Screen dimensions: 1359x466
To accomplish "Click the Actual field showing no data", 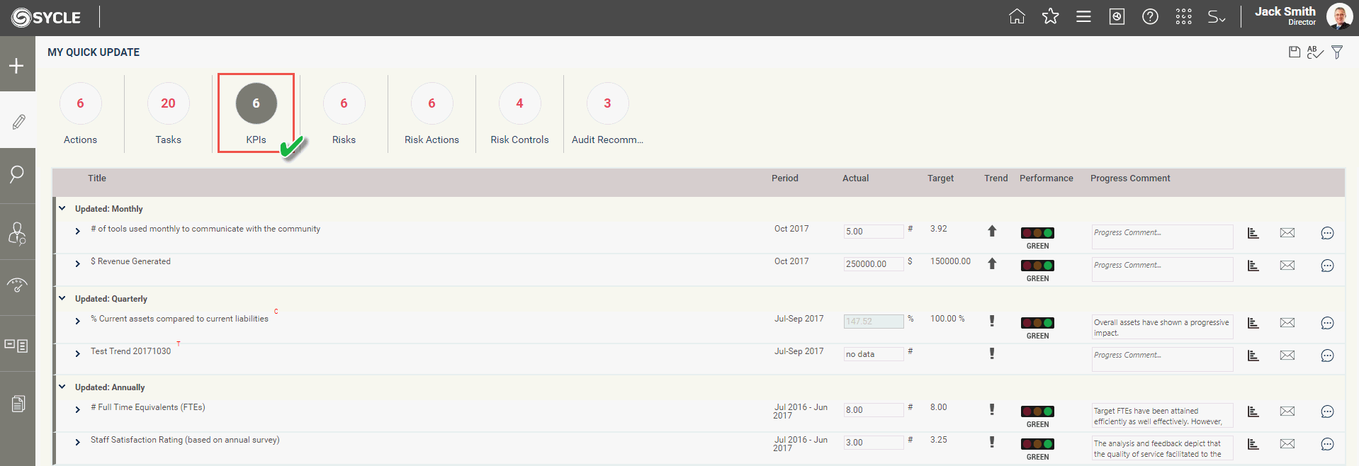I will point(874,354).
